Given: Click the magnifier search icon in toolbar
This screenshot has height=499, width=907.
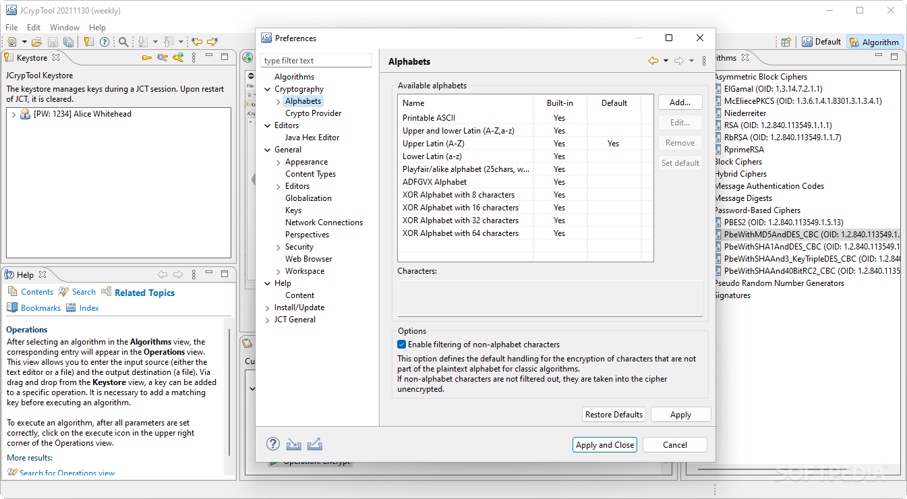Looking at the screenshot, I should [x=123, y=42].
